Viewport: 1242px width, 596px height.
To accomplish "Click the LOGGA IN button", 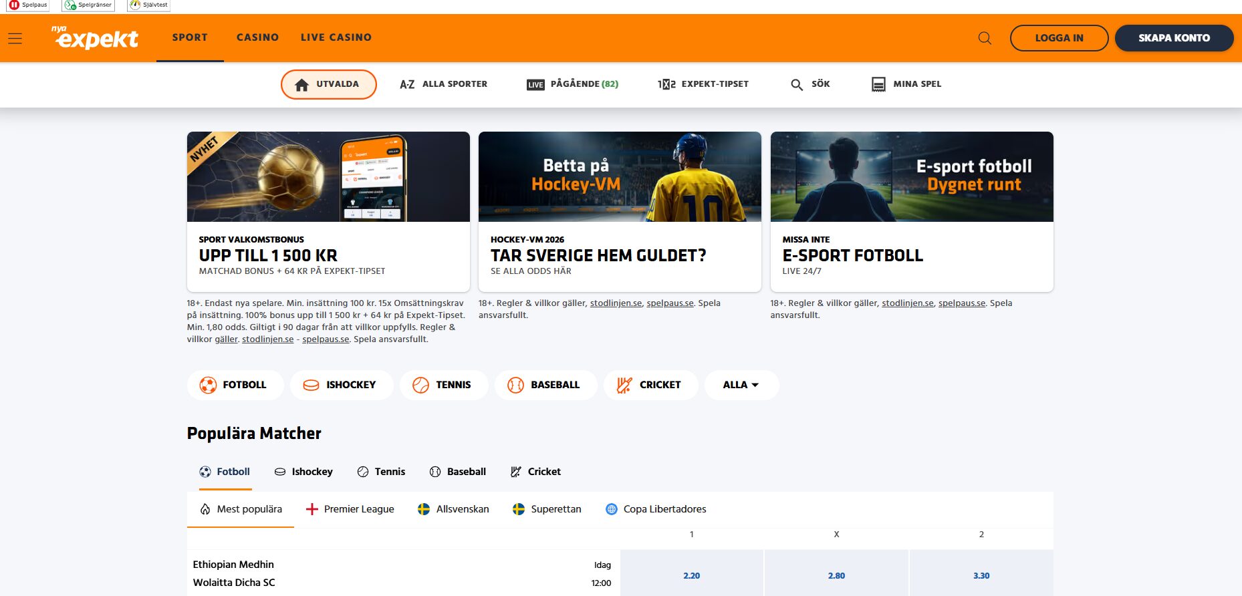I will 1059,38.
